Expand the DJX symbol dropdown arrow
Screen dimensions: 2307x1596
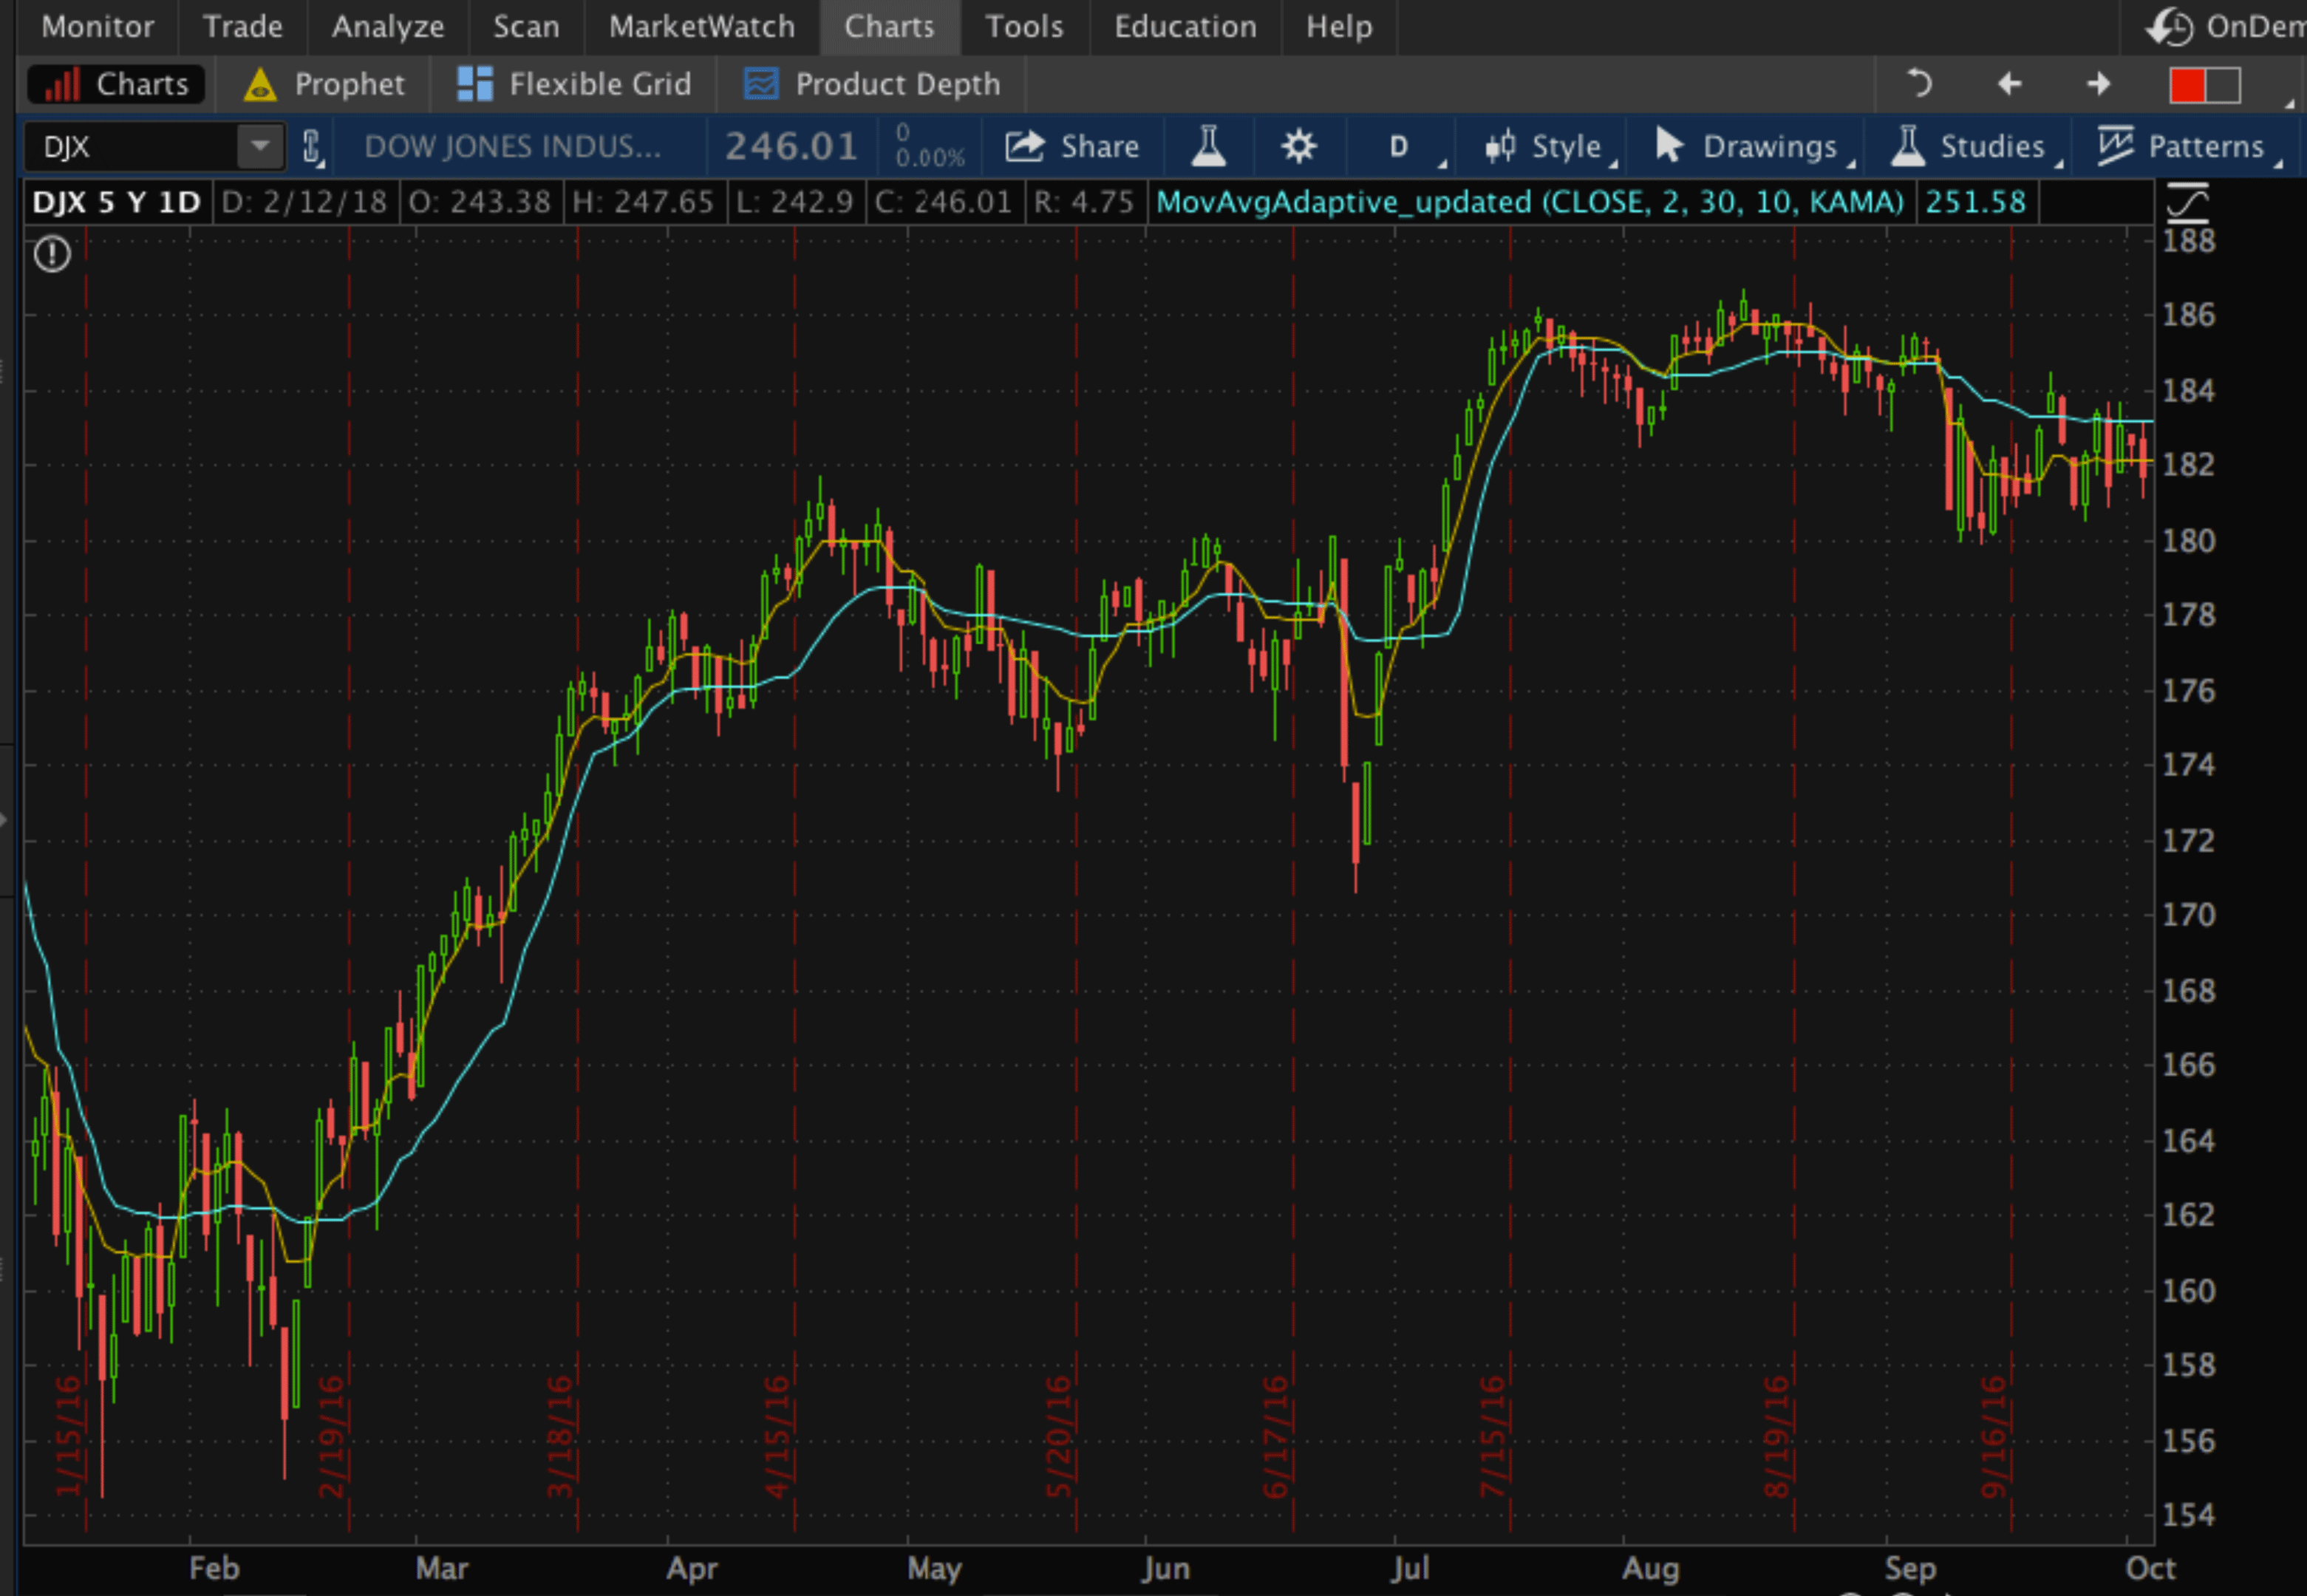[259, 147]
